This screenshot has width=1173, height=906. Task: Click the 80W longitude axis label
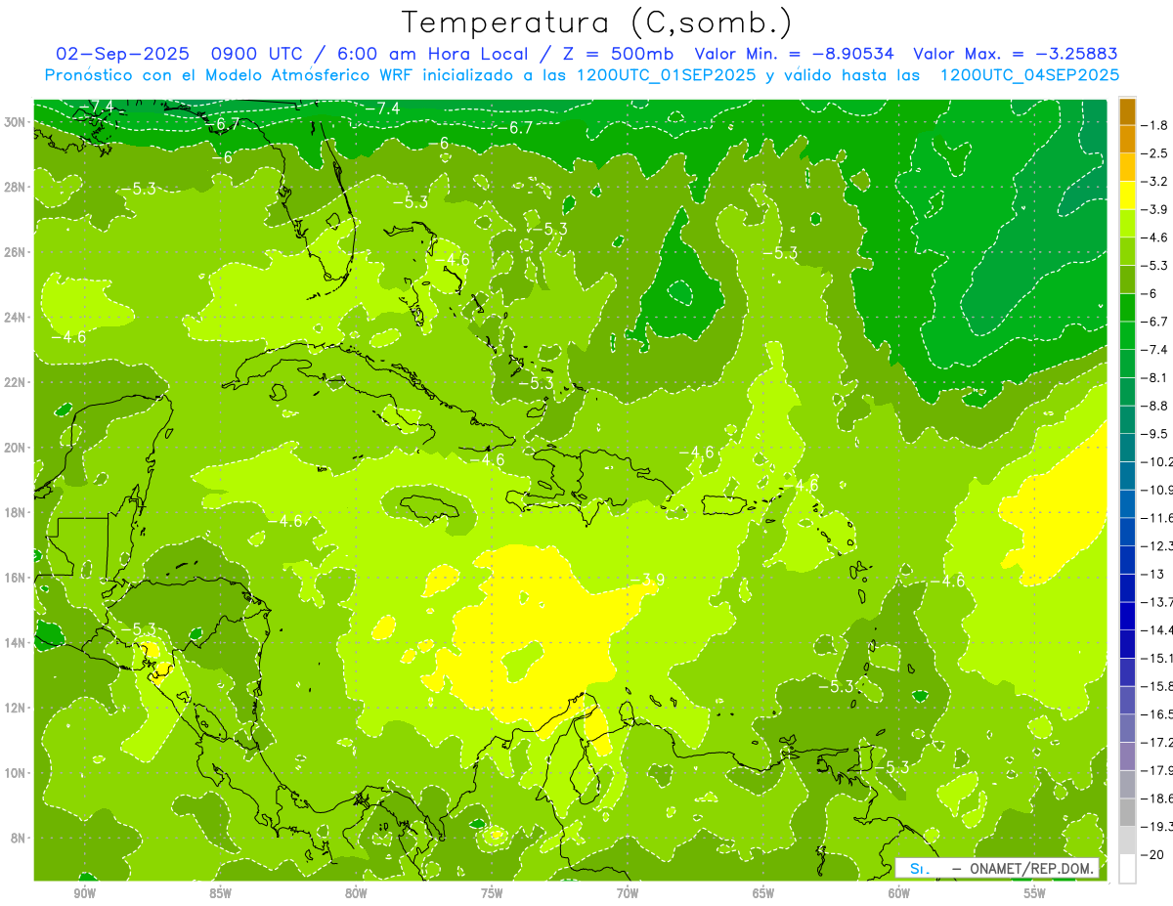coord(356,893)
